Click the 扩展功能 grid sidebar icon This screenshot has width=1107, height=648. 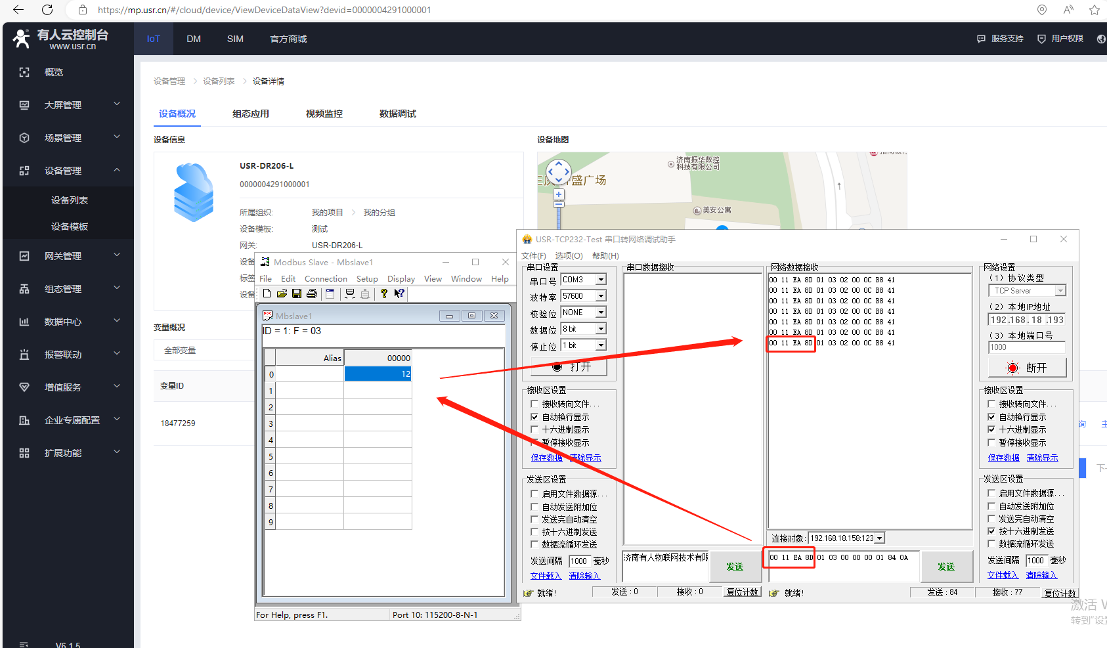coord(24,453)
